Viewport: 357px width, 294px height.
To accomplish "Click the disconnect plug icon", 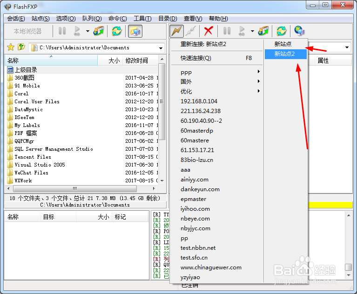I will pos(191,31).
